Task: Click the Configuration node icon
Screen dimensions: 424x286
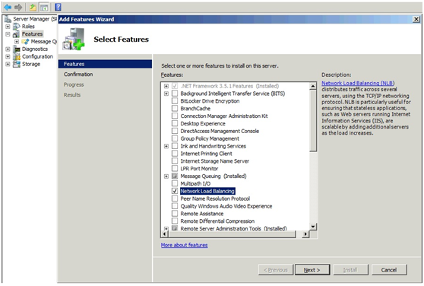Action: pos(17,56)
